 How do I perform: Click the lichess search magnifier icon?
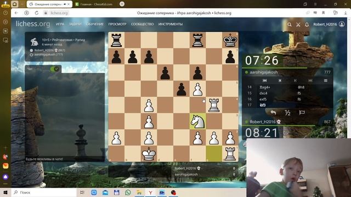[x=290, y=24]
